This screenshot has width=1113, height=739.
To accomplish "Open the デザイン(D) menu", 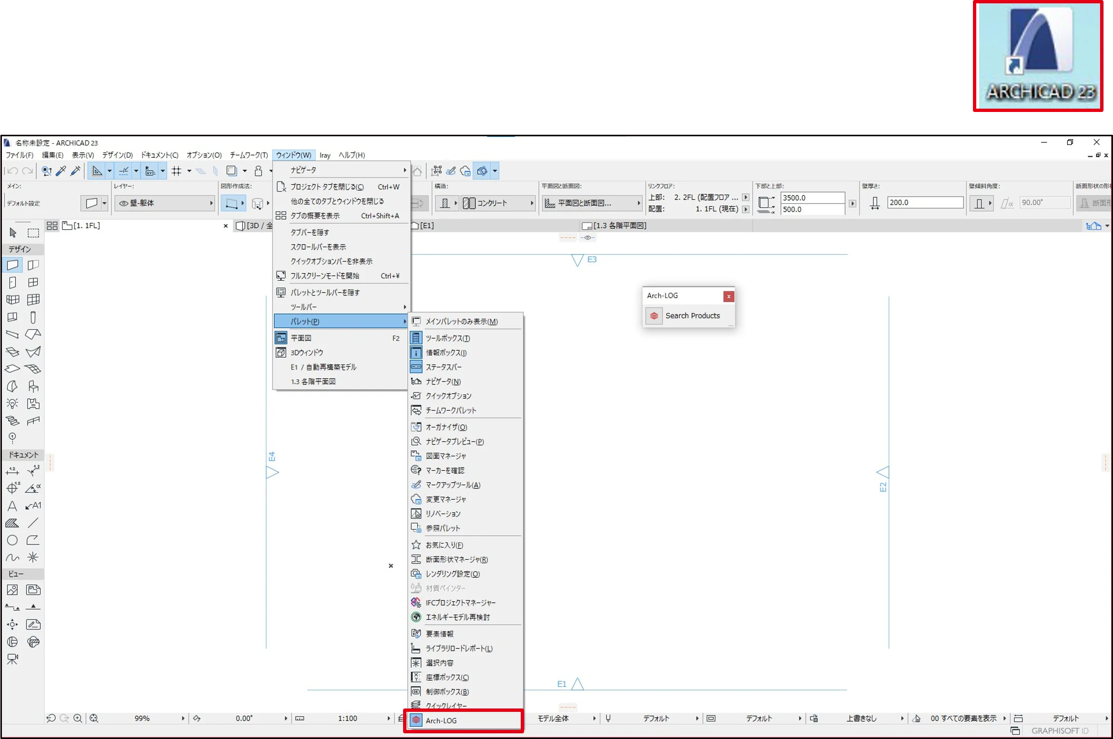I will [118, 155].
